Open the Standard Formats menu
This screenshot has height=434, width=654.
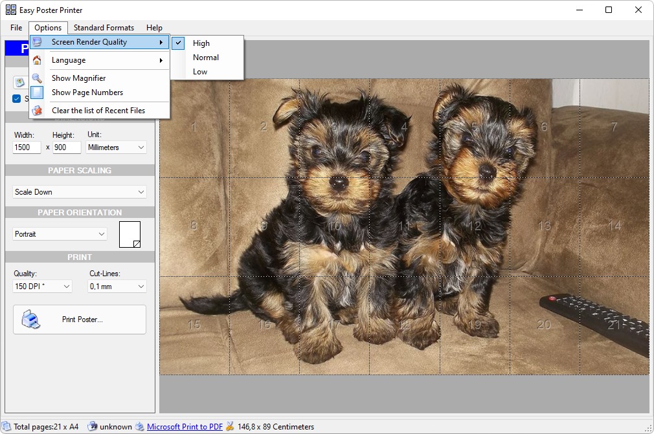pyautogui.click(x=104, y=28)
